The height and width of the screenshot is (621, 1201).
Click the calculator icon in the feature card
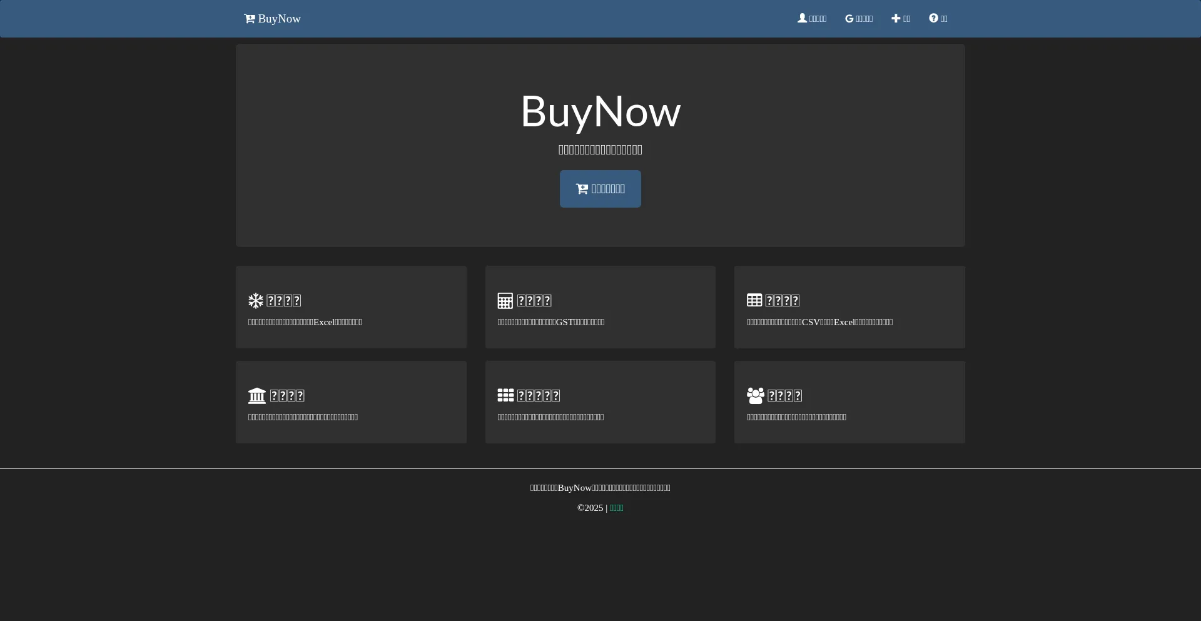pyautogui.click(x=505, y=301)
